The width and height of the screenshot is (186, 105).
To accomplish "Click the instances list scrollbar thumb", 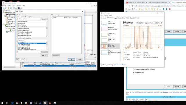I will (x=47, y=44).
